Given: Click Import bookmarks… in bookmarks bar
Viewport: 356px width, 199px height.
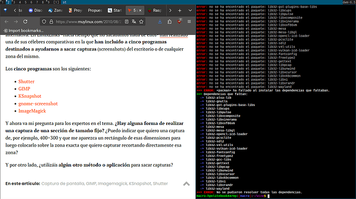Looking at the screenshot, I should click(x=24, y=30).
